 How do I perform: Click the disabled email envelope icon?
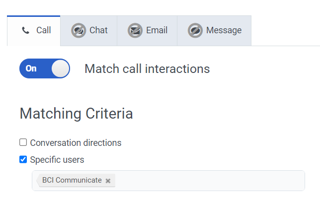[135, 30]
